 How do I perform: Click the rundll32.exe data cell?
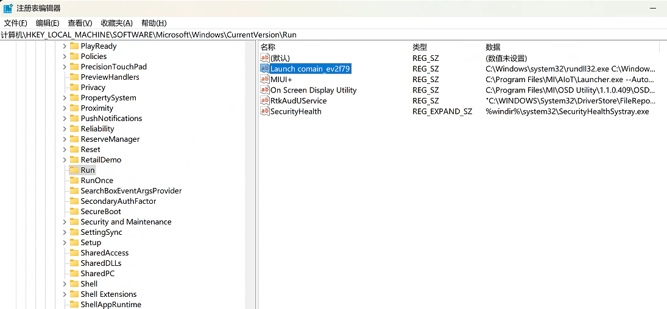pos(570,69)
